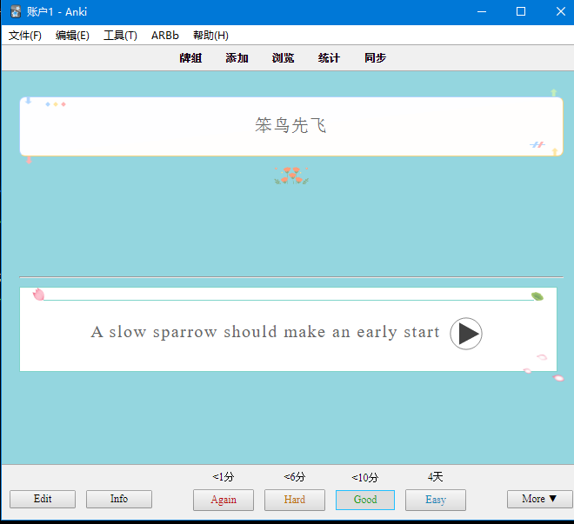Screen dimensions: 574x524
Task: Click the Edit button
Action: click(43, 499)
